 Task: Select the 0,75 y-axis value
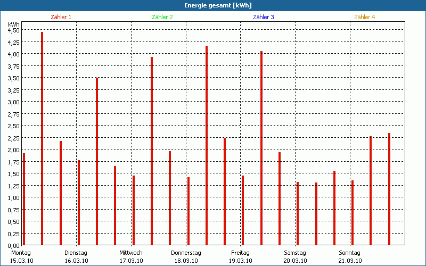14,210
